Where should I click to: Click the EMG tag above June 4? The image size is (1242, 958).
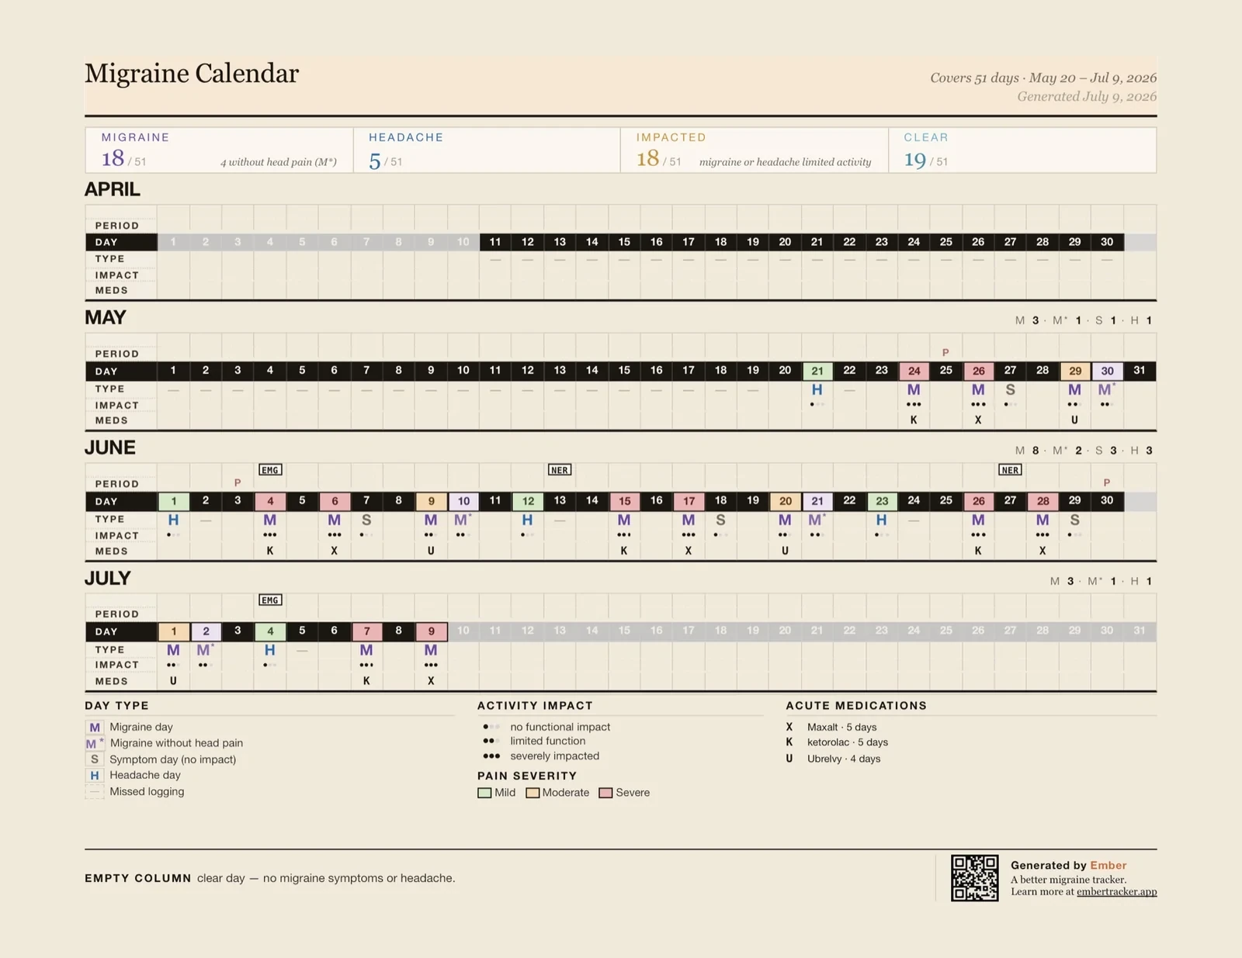click(x=270, y=470)
